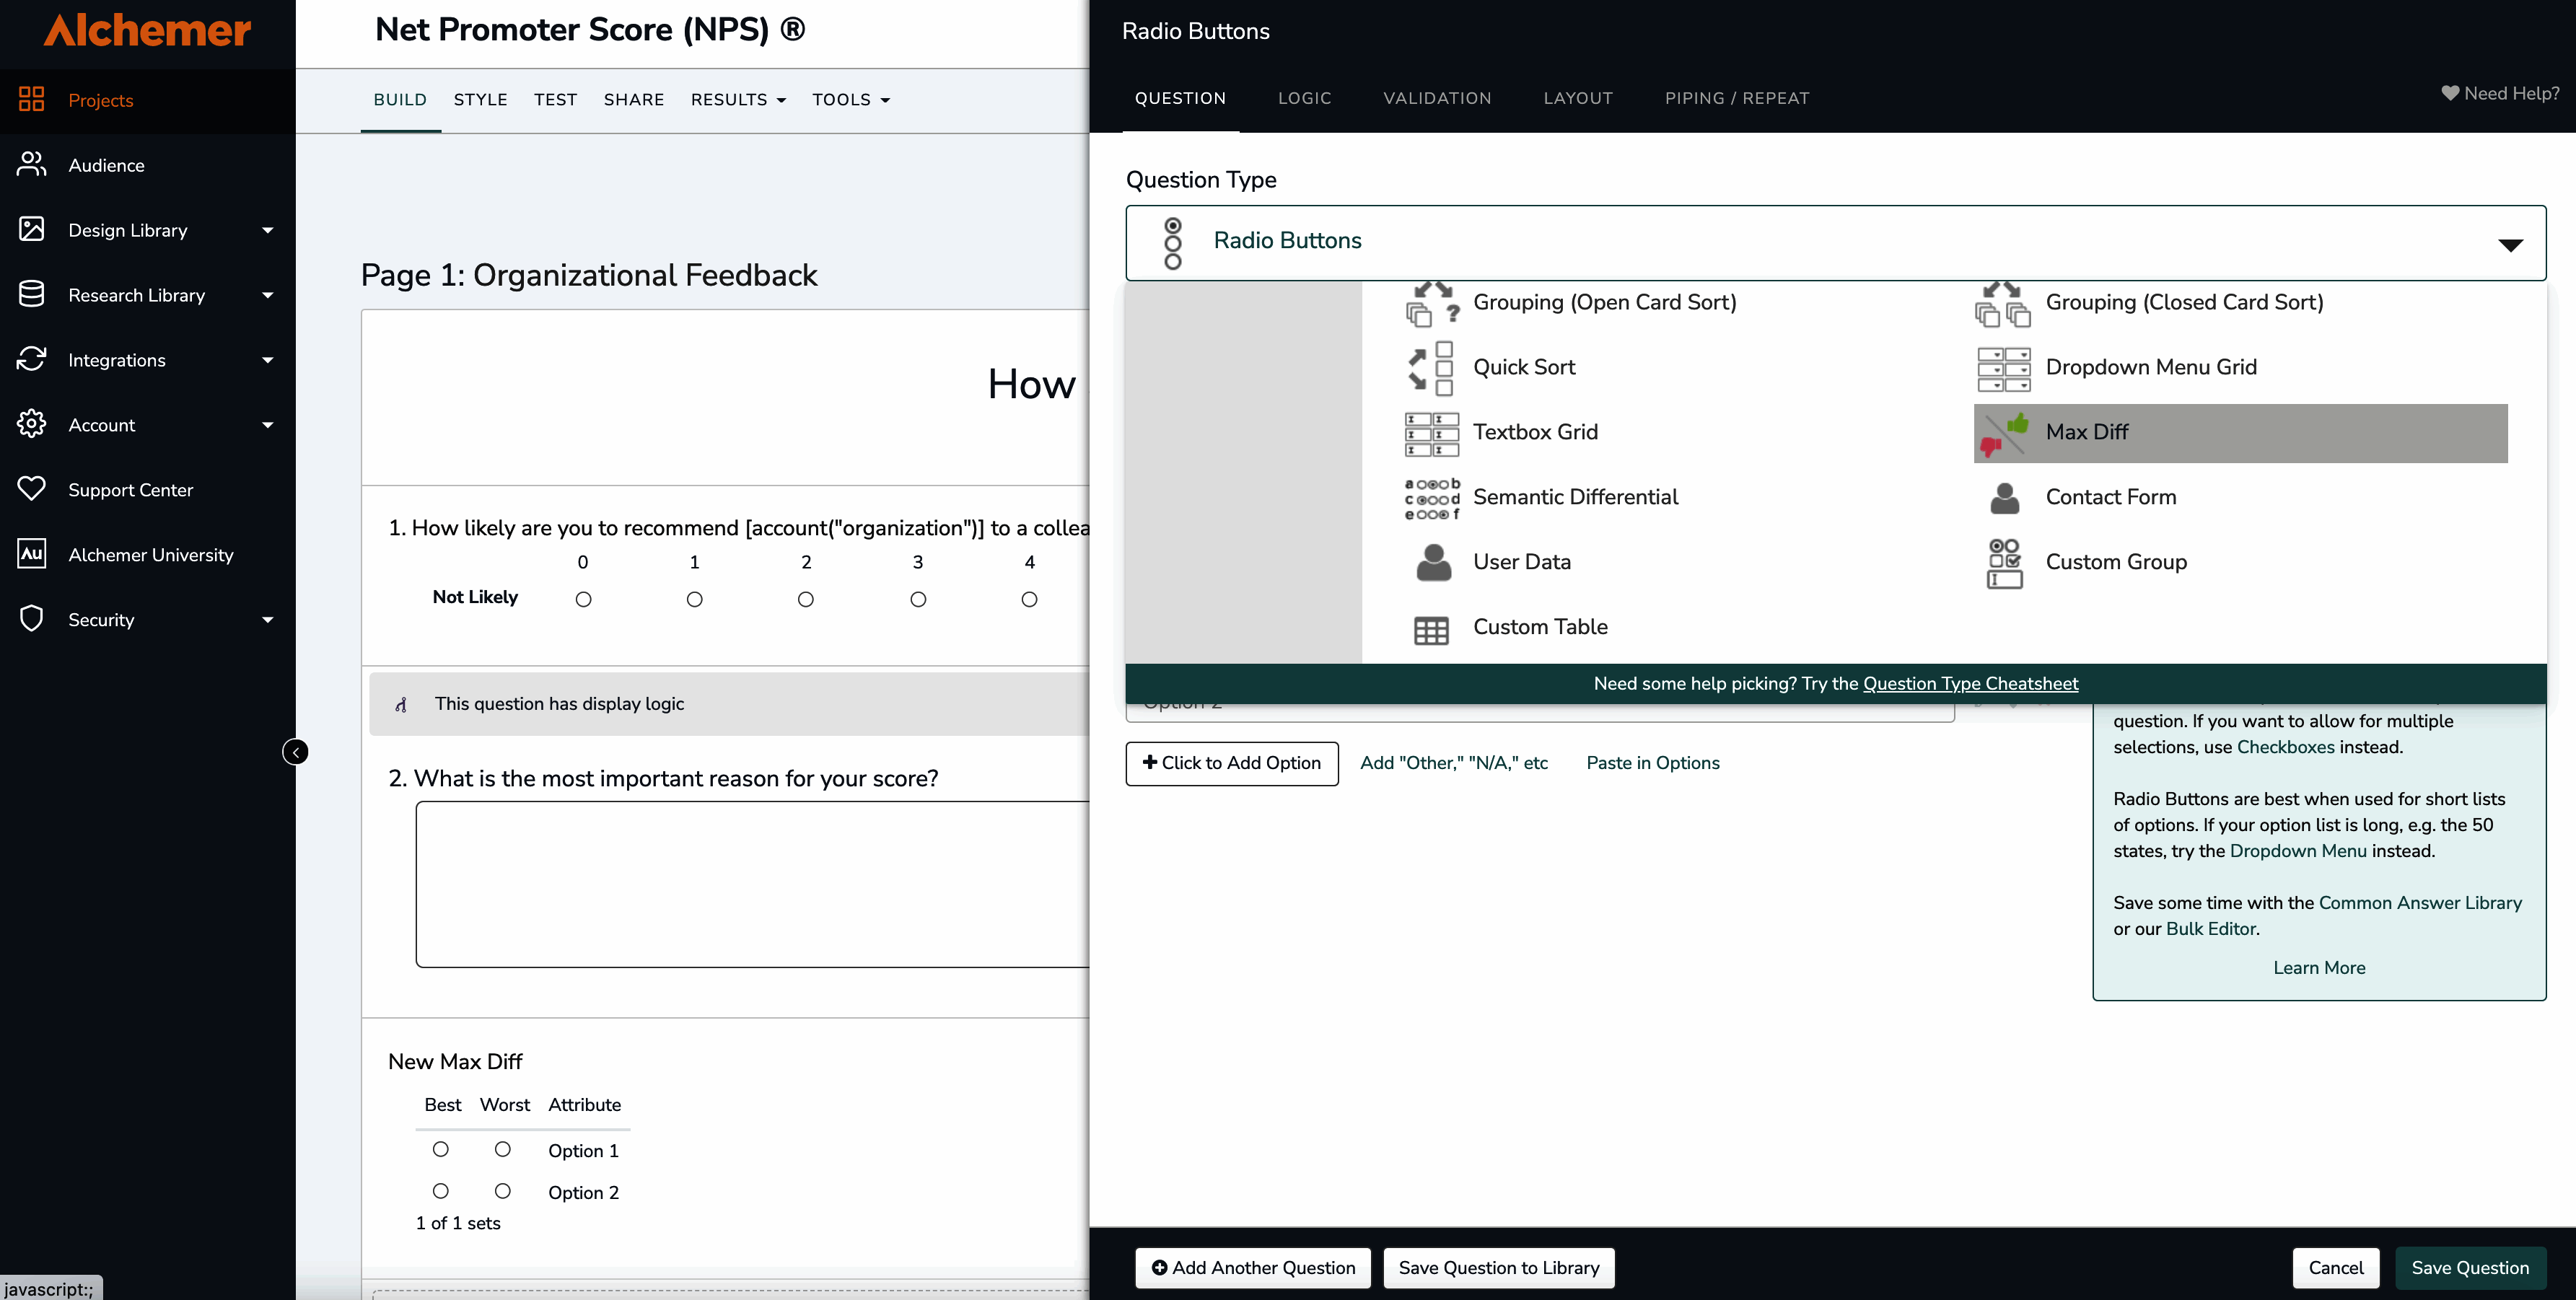The image size is (2576, 1300).
Task: Select radio button under score 0
Action: click(583, 600)
